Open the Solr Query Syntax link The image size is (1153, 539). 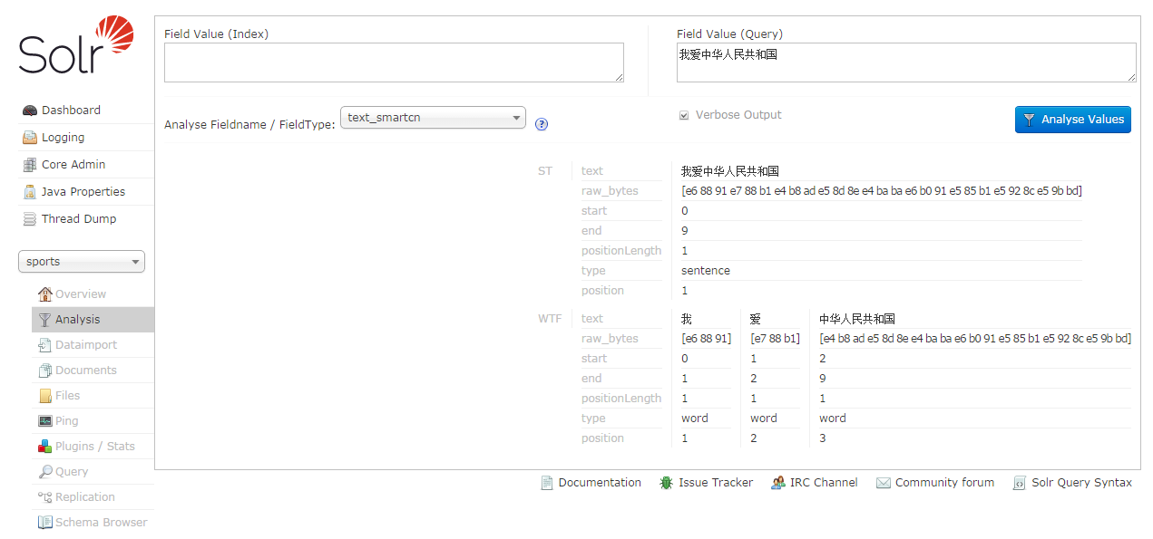1081,483
